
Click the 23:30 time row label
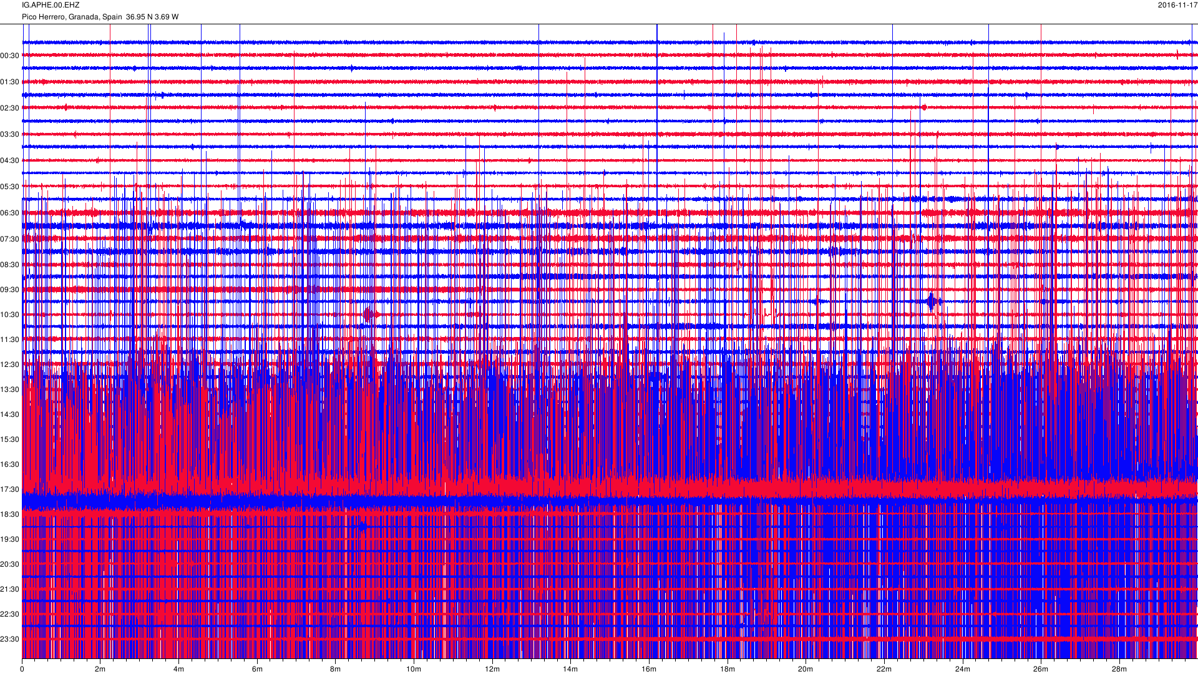pyautogui.click(x=9, y=639)
